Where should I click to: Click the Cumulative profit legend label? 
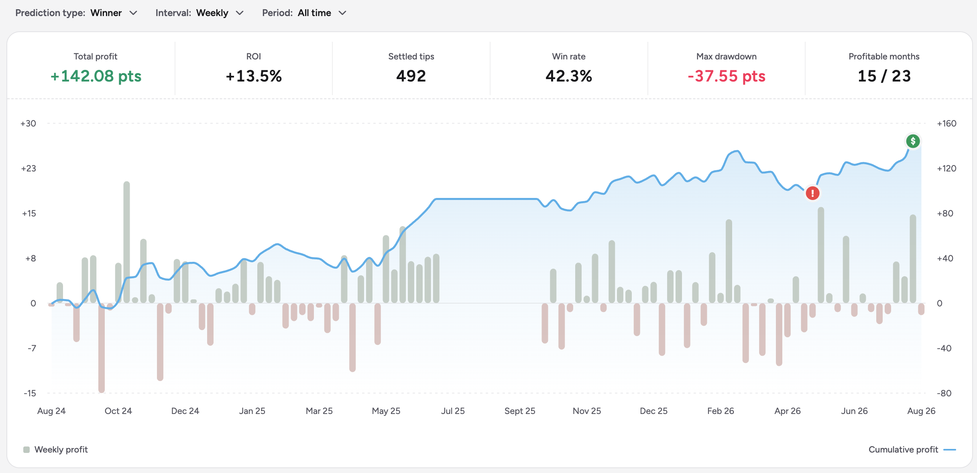pyautogui.click(x=903, y=450)
